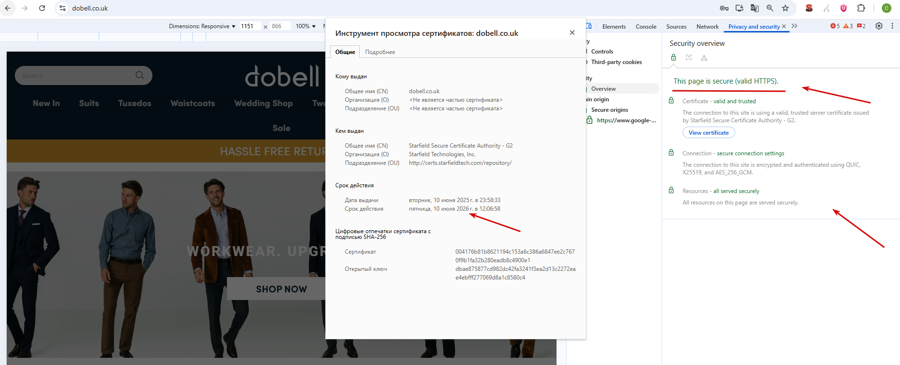This screenshot has width=900, height=365.
Task: Open the Extensions puzzle-piece menu
Action: pos(861,8)
